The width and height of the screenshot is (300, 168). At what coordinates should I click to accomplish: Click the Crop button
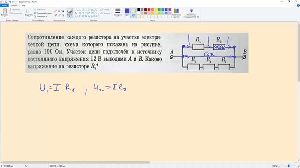tap(39, 9)
